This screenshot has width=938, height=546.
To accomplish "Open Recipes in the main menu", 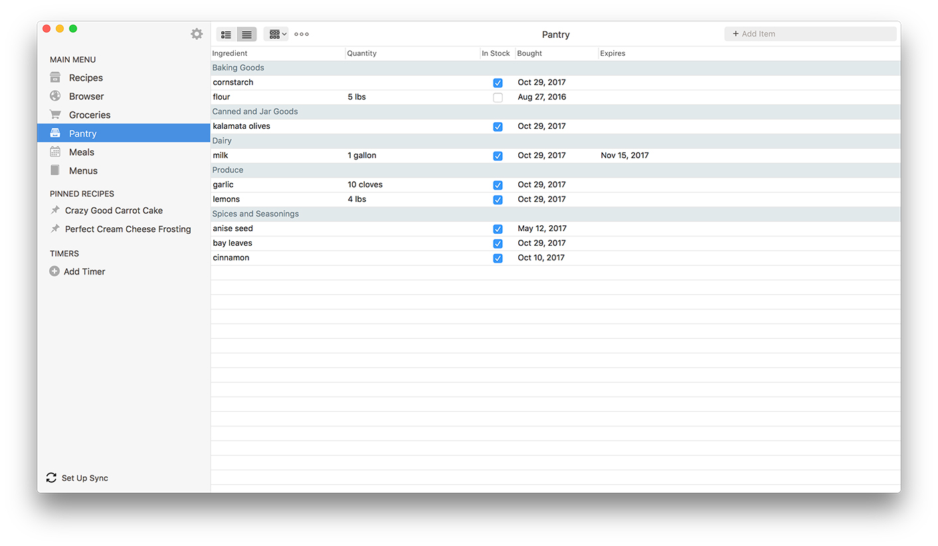I will 86,78.
